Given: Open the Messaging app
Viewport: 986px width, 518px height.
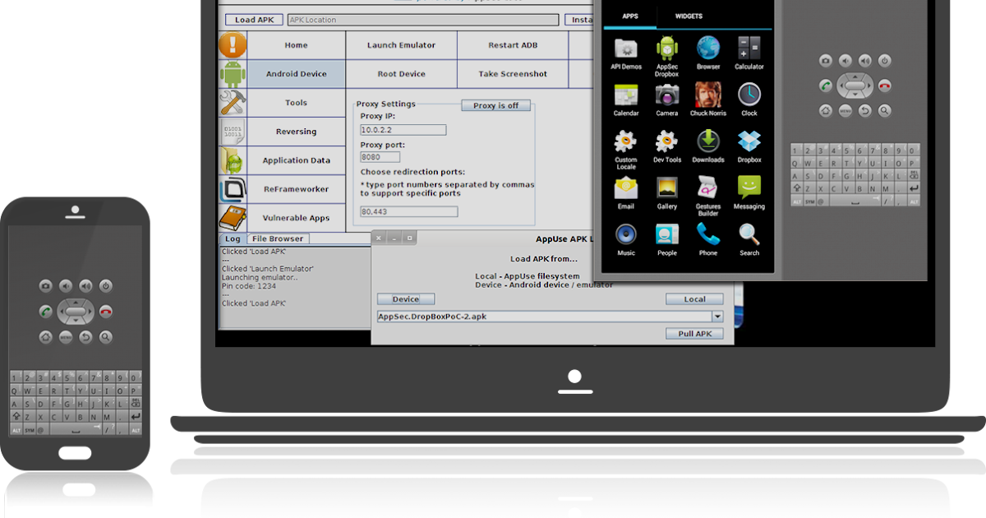Looking at the screenshot, I should (x=749, y=193).
